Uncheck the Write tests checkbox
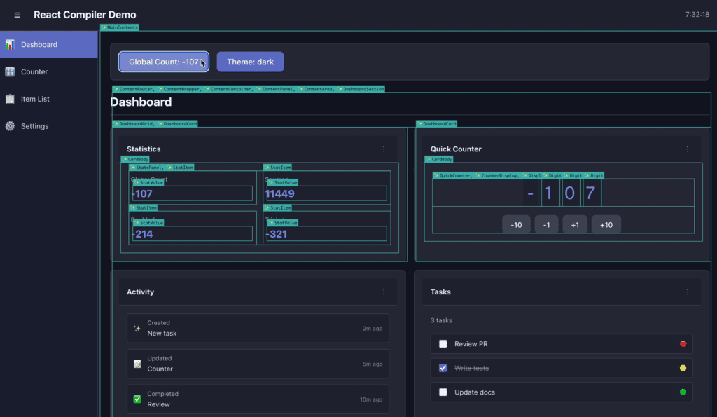 (x=443, y=368)
